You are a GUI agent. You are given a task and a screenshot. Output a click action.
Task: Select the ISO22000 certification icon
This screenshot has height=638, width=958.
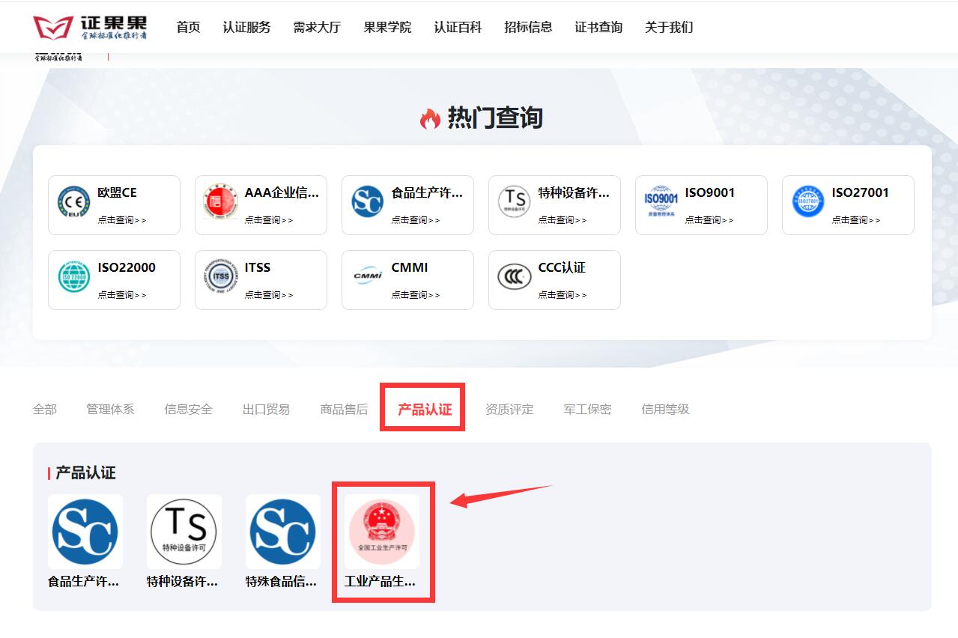coord(73,276)
